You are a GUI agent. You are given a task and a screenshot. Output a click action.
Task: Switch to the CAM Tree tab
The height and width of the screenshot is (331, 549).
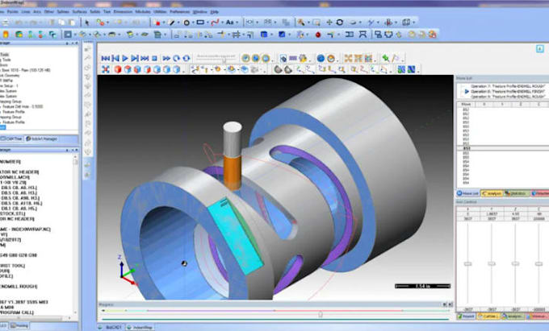(11, 139)
